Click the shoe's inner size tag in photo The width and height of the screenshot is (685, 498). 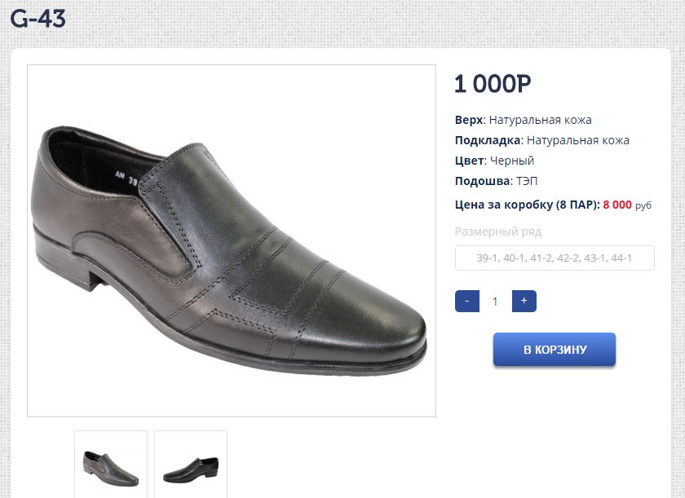pos(126,176)
